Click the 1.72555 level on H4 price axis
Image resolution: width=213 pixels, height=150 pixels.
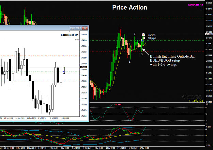coord(209,79)
